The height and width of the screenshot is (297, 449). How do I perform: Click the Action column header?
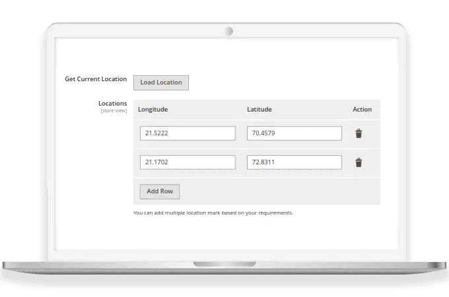click(x=362, y=110)
